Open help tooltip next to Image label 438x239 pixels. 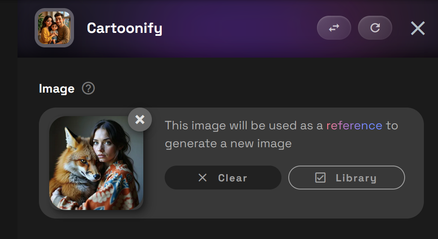(x=88, y=89)
